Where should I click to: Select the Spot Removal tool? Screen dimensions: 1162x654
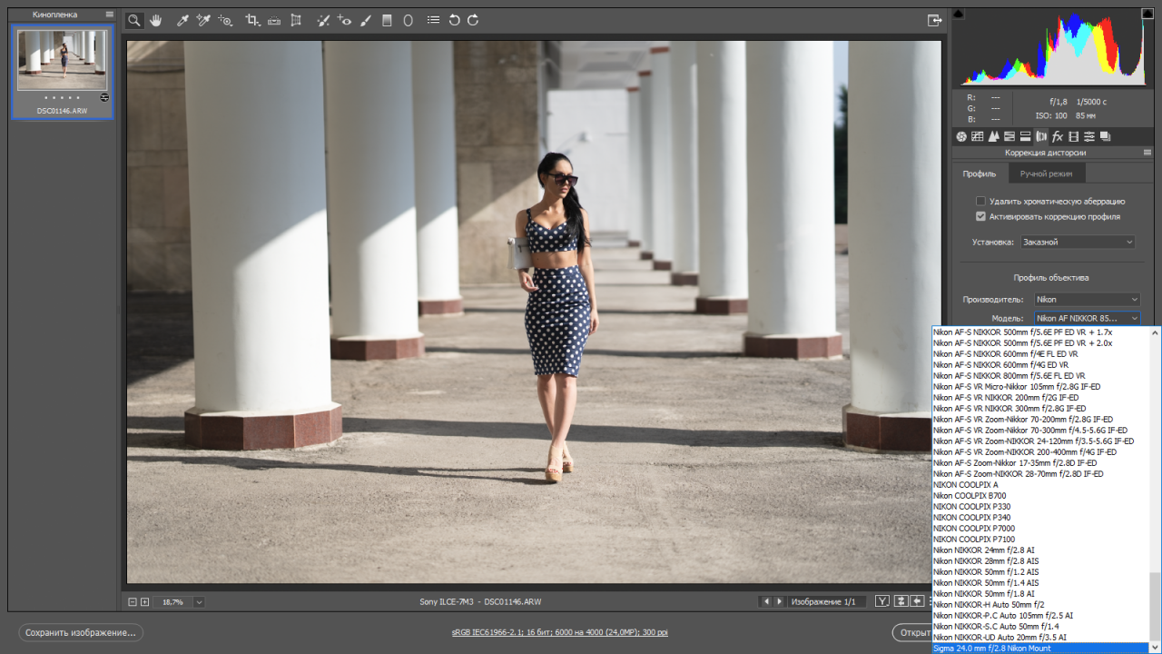(x=323, y=20)
